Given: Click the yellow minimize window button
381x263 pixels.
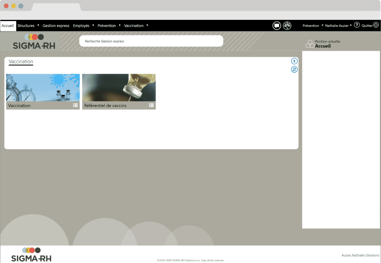Looking at the screenshot, I should coord(13,6).
